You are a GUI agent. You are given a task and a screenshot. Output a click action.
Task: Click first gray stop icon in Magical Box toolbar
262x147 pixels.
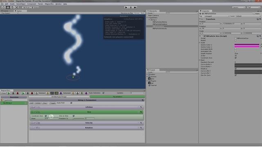(x=14, y=94)
